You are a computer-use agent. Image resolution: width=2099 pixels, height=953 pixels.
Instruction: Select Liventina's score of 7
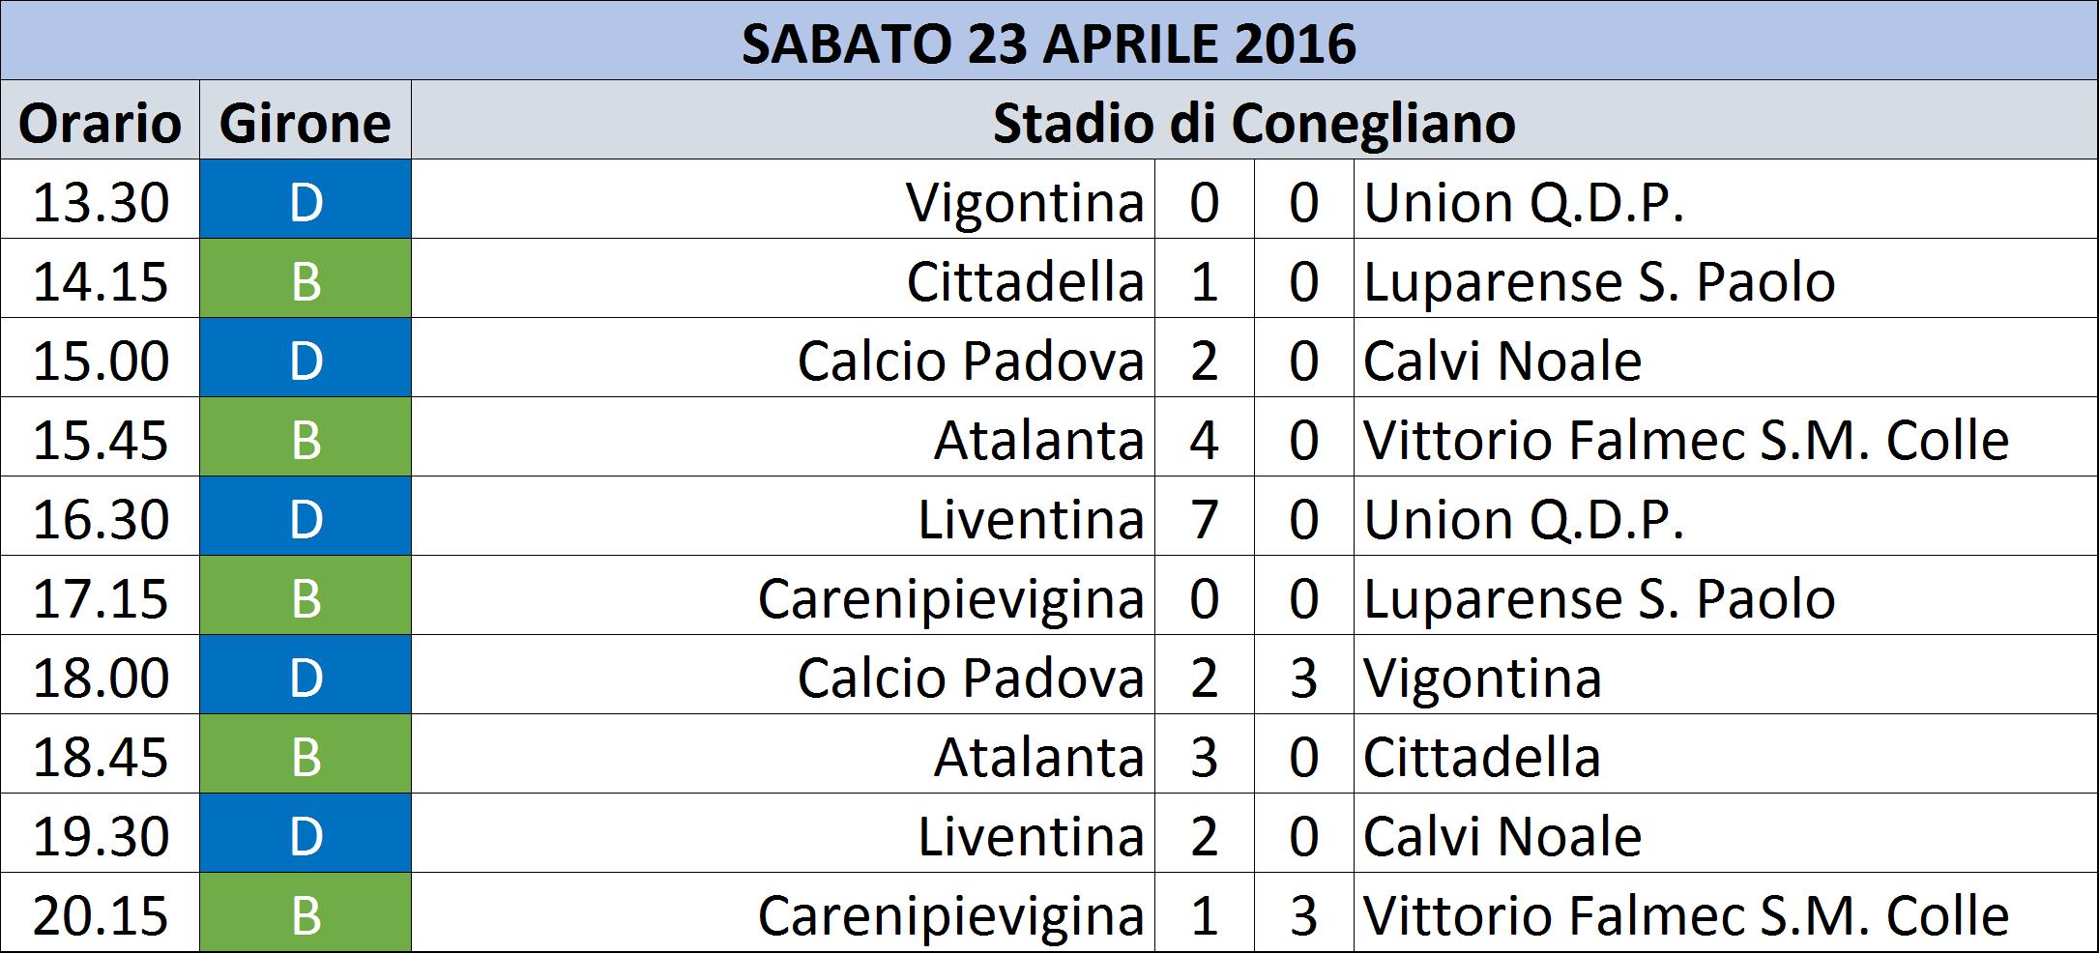point(1205,517)
